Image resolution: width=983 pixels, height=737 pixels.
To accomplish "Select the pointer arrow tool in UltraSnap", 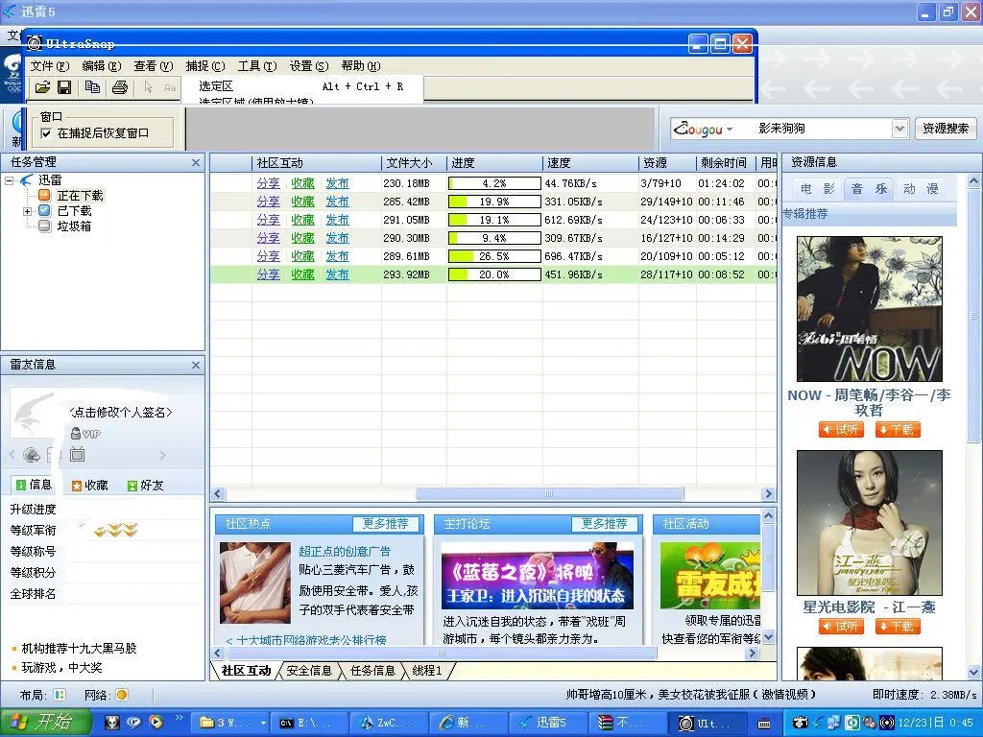I will point(148,87).
